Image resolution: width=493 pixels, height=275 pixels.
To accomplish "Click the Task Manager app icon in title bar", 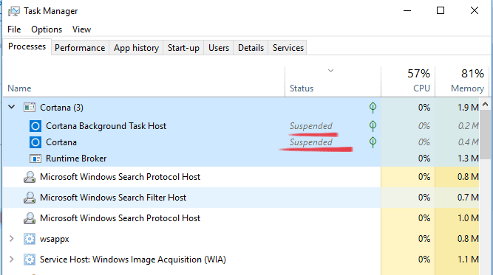I will pyautogui.click(x=14, y=11).
